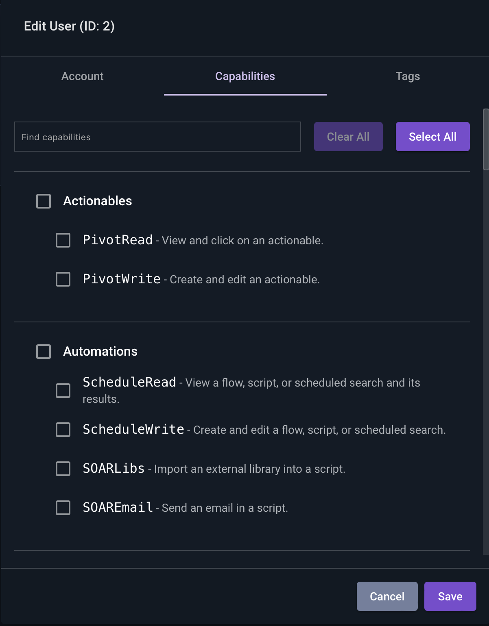Enable the SOAREmail capability checkbox
489x626 pixels.
click(x=63, y=508)
